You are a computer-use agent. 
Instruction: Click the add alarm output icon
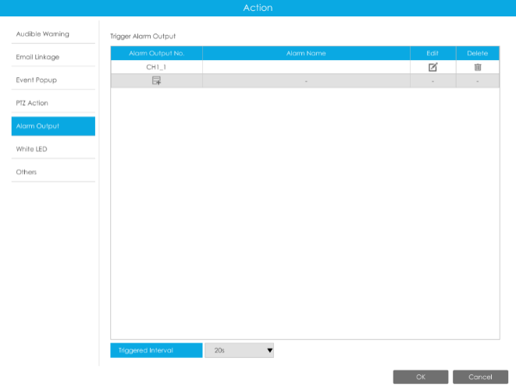pos(156,81)
